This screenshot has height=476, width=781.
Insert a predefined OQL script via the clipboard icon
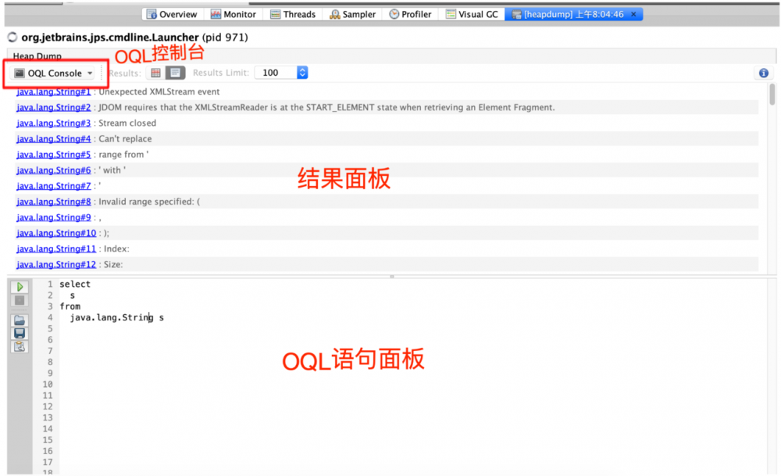[x=20, y=347]
